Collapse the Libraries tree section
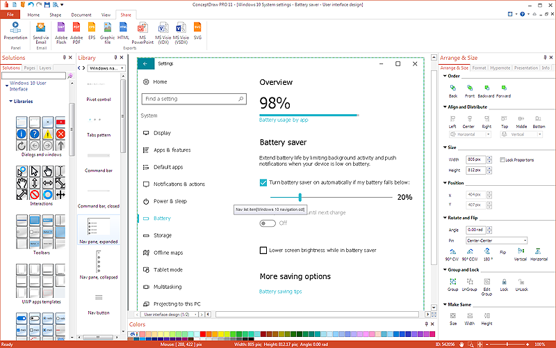Image resolution: width=556 pixels, height=348 pixels. point(11,102)
